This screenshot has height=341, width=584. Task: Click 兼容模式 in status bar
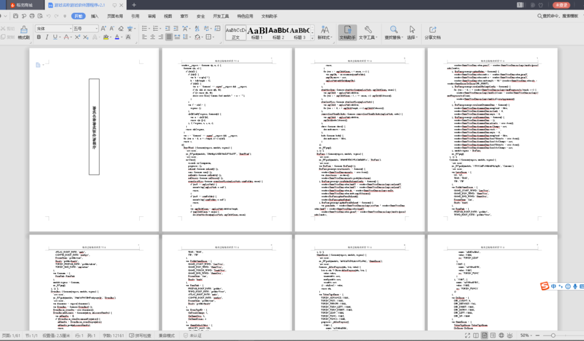tap(166, 336)
